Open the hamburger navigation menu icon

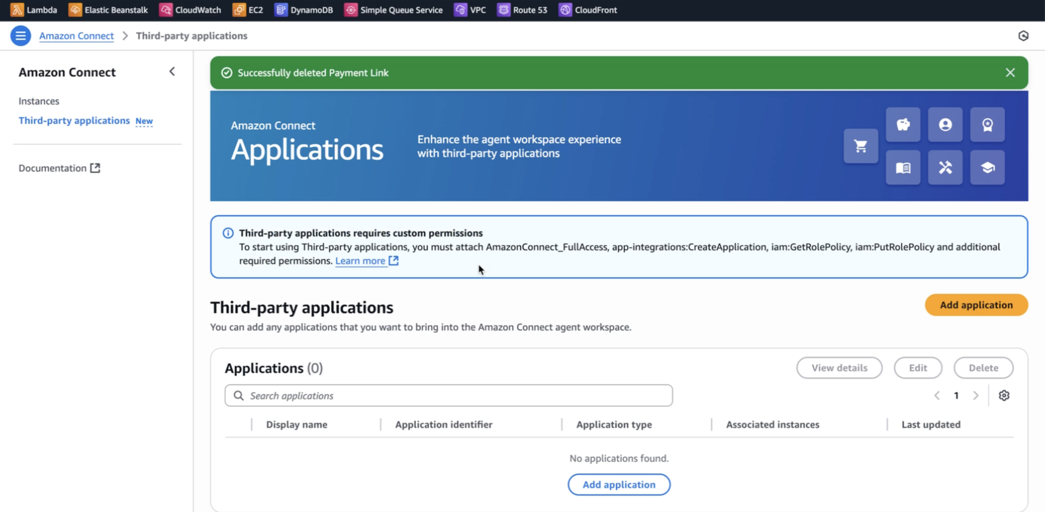(20, 36)
